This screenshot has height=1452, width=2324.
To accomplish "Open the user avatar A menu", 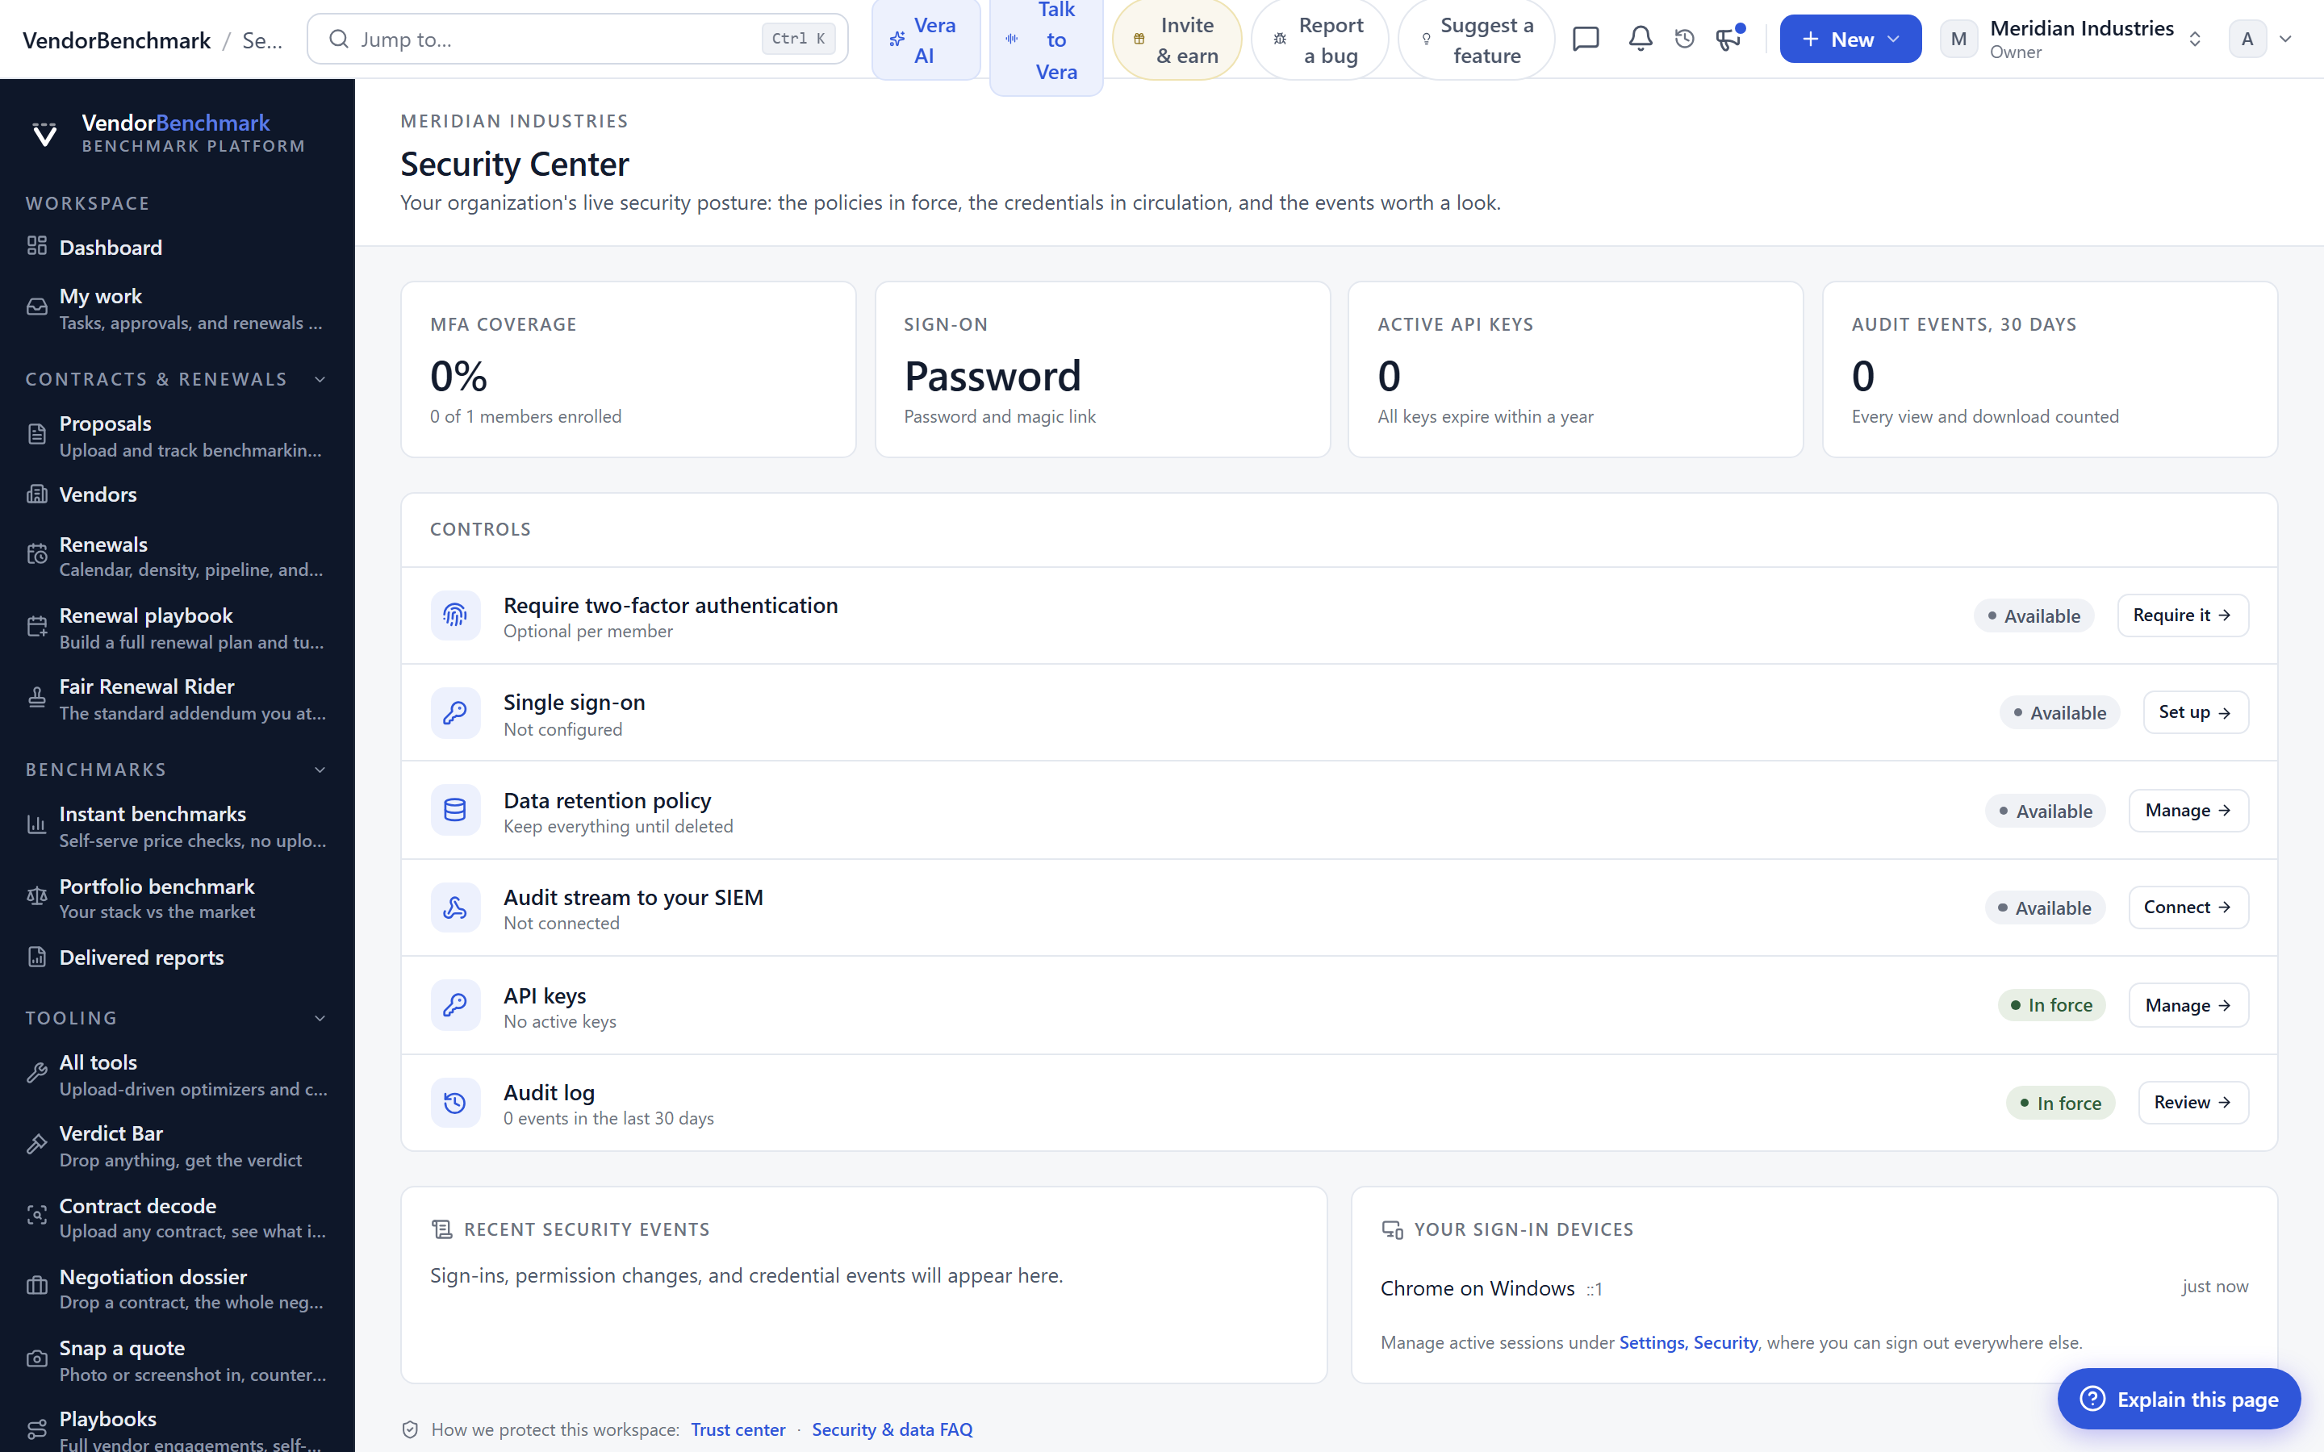I will (x=2260, y=39).
